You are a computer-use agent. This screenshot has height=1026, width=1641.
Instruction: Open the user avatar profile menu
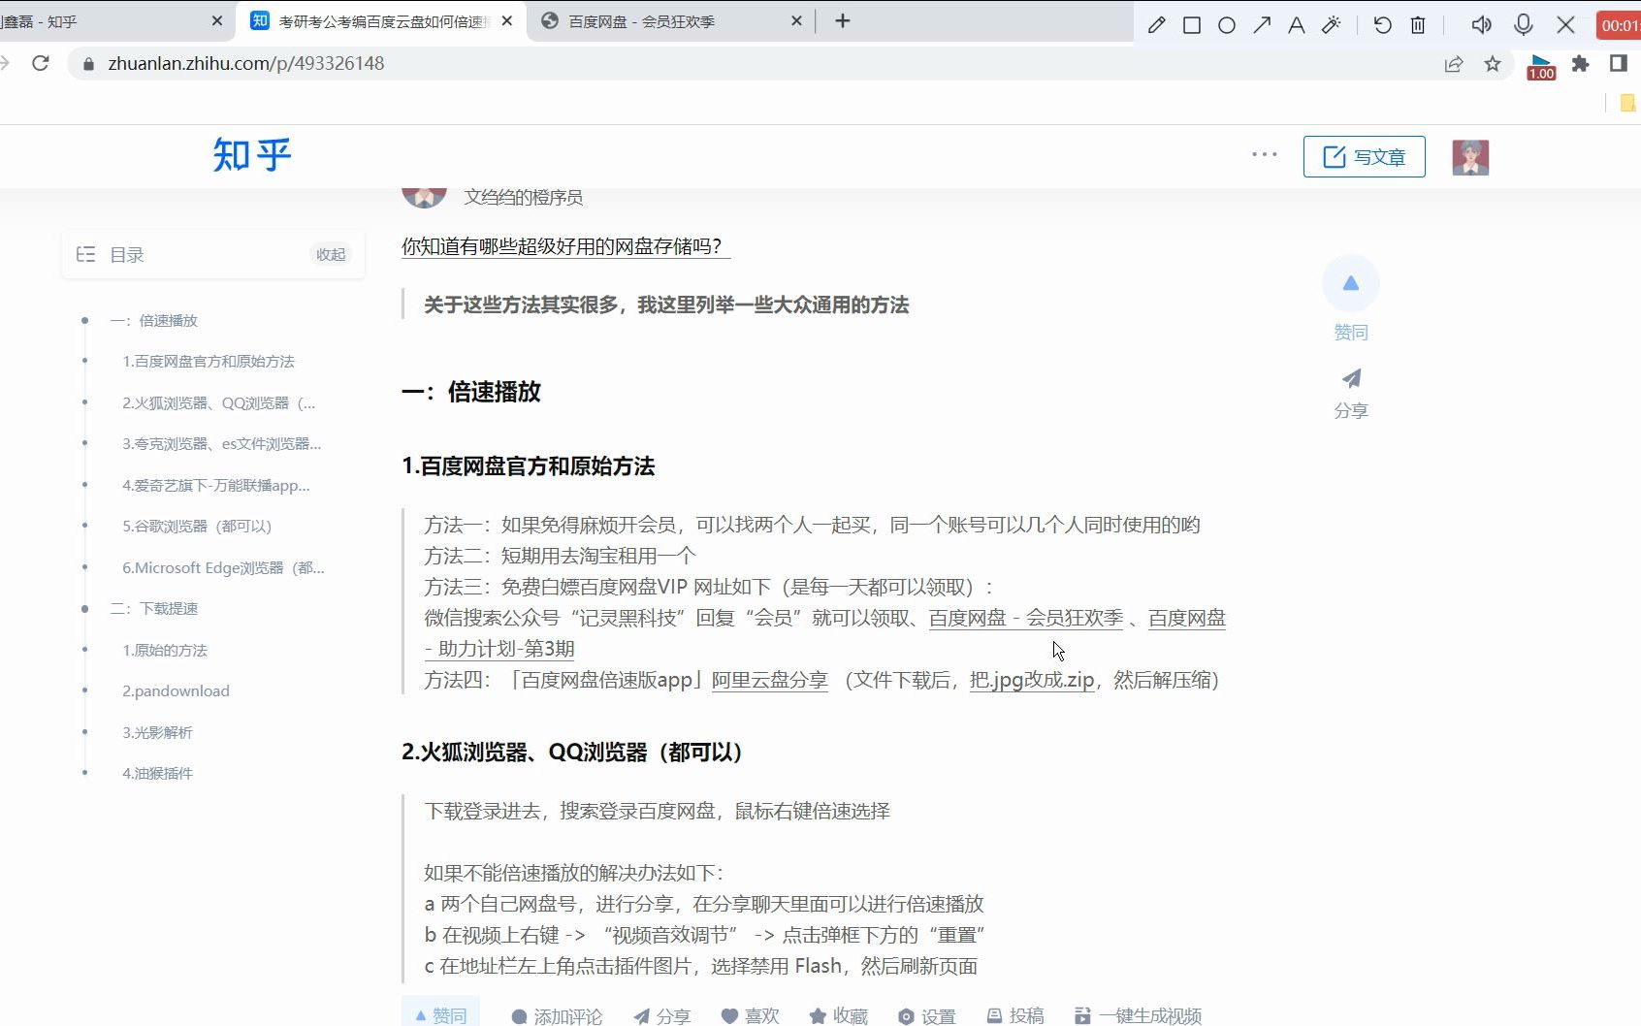click(1470, 157)
